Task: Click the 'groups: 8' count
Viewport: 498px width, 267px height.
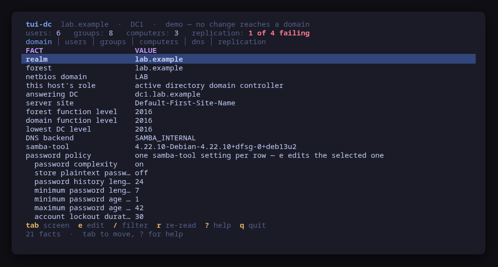Action: tap(93, 33)
